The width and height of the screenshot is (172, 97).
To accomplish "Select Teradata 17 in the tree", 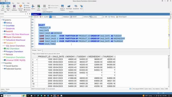I will (x=11, y=43).
